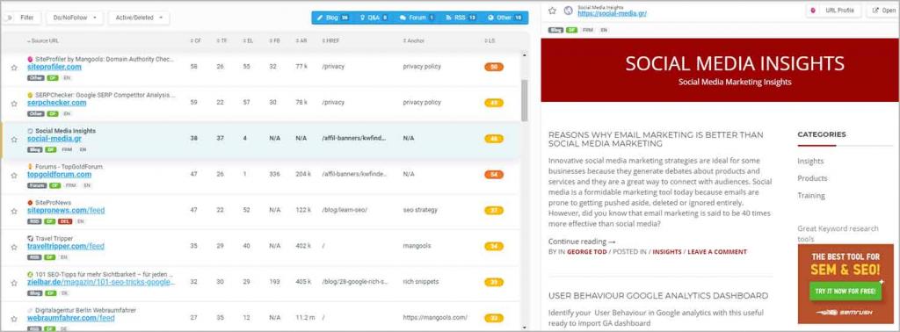Click Continue reading link
This screenshot has width=900, height=332.
tap(582, 242)
